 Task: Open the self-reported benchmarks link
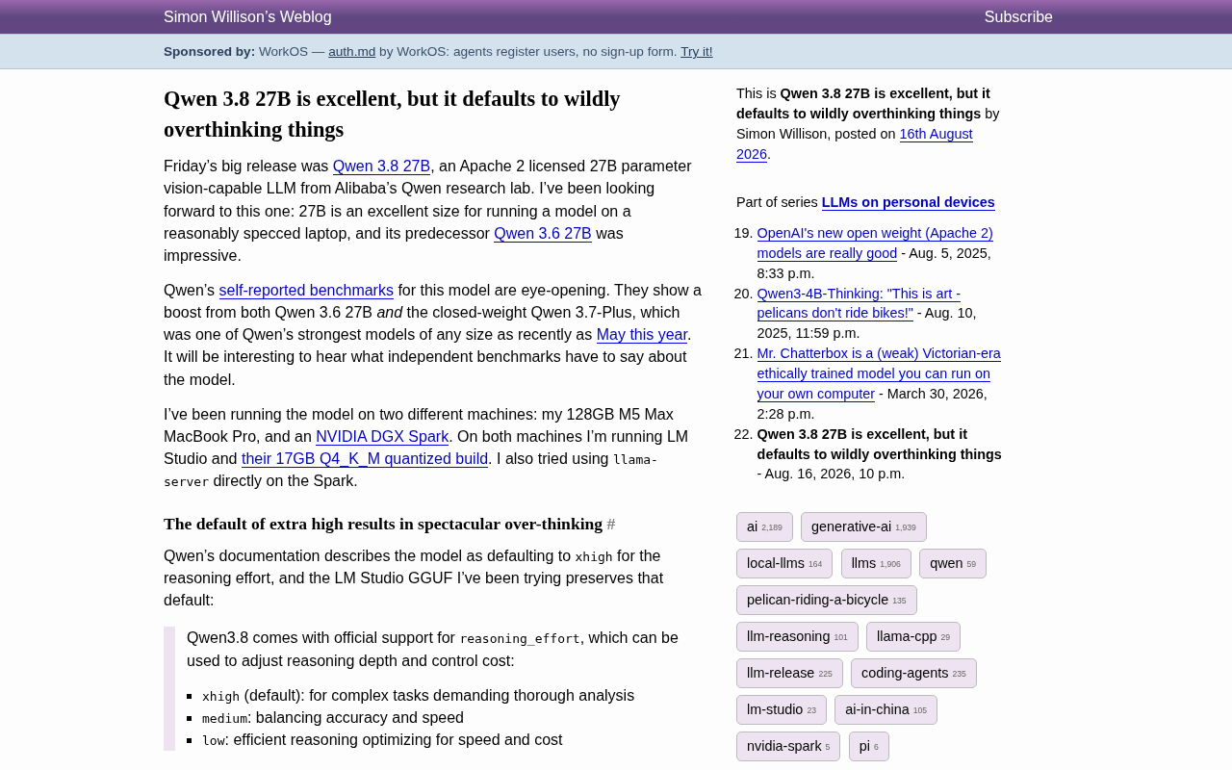point(306,291)
